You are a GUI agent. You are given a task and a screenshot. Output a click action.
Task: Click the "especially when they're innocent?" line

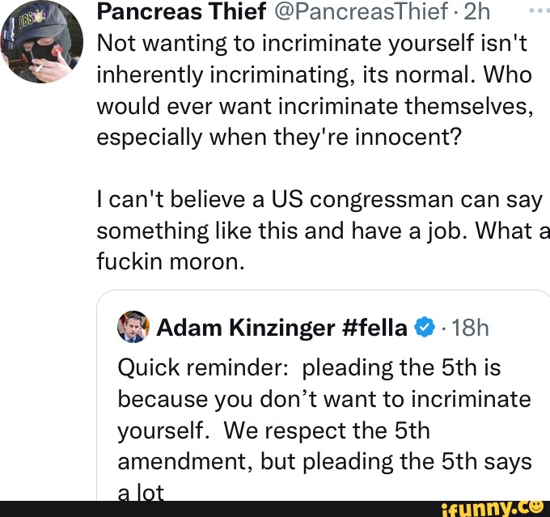coord(278,137)
